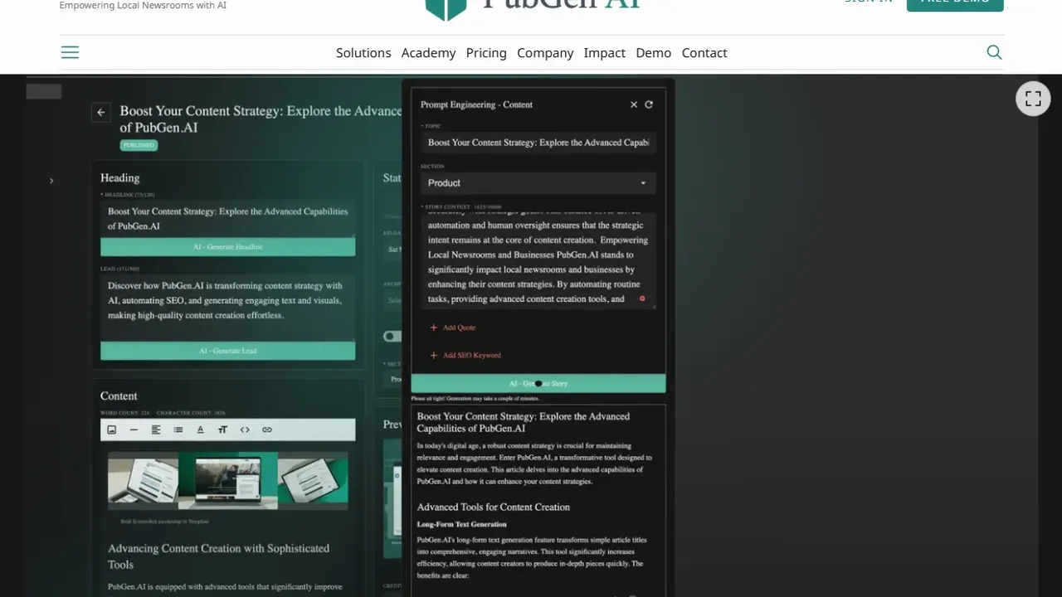Click the insert image icon in content toolbar
The height and width of the screenshot is (597, 1062).
tap(111, 430)
